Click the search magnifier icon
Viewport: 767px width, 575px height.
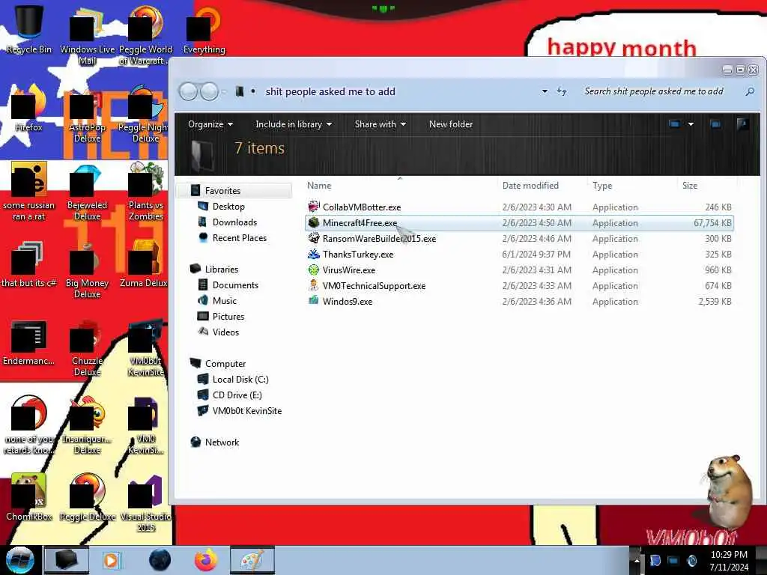750,91
